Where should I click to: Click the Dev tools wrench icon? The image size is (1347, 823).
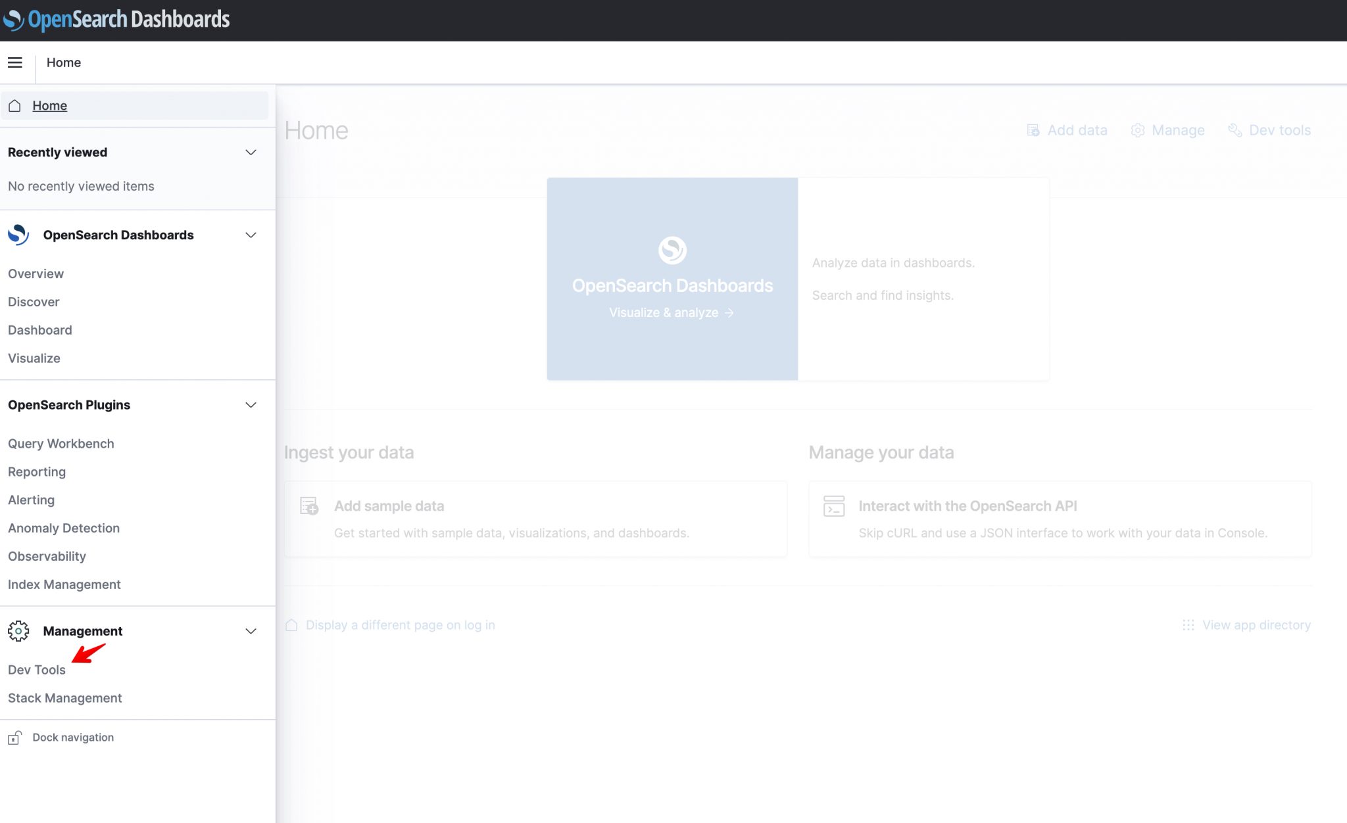click(x=1235, y=130)
